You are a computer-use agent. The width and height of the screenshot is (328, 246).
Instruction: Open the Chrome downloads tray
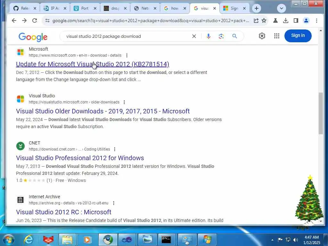click(x=285, y=20)
